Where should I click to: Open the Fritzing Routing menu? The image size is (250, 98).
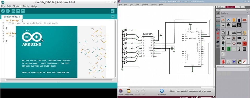(x=153, y=4)
